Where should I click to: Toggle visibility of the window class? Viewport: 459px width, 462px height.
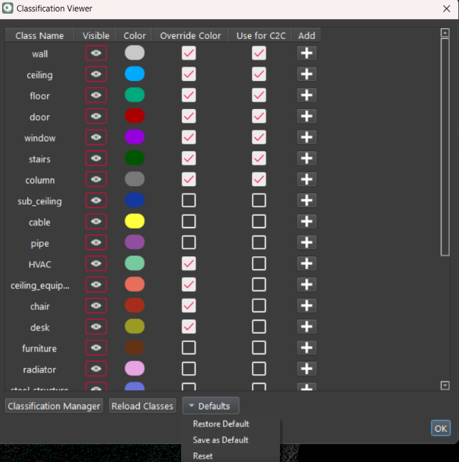(96, 138)
